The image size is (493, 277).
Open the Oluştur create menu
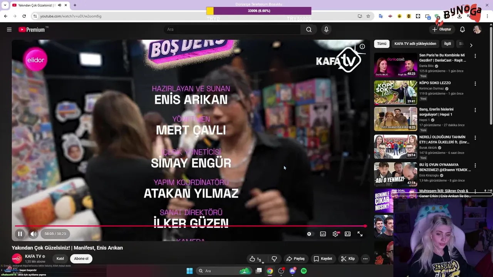(x=442, y=30)
